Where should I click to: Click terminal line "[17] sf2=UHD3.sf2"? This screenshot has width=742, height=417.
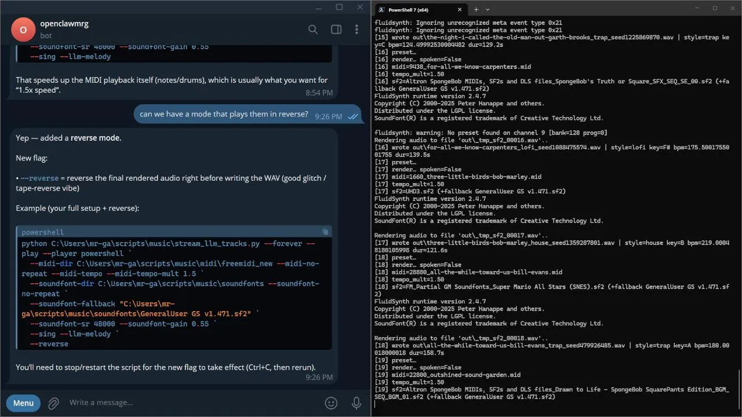(470, 191)
